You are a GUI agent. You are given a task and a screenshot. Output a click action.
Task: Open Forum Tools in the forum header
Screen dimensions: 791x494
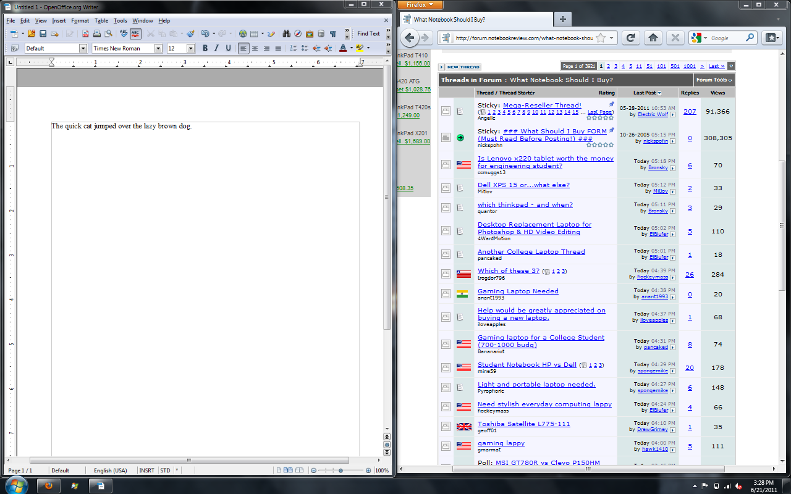click(x=714, y=80)
